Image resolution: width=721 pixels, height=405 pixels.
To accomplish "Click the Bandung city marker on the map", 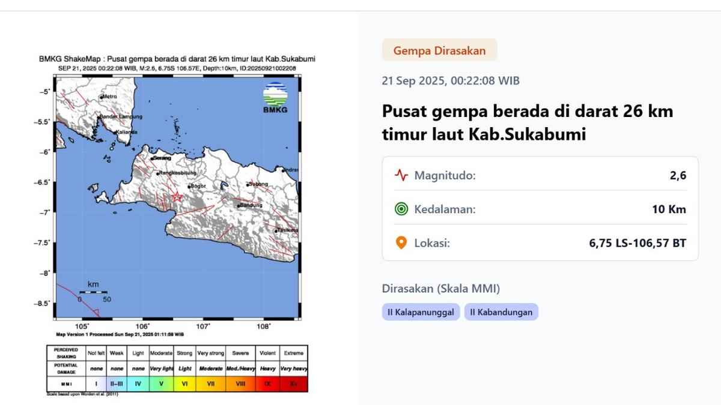I will pos(238,206).
